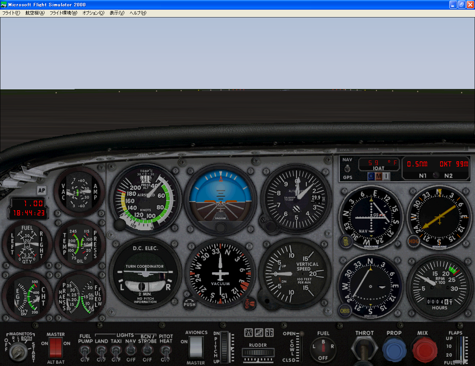This screenshot has width=475, height=366.
Task: Click the amber M middle marker light
Action: 379,177
